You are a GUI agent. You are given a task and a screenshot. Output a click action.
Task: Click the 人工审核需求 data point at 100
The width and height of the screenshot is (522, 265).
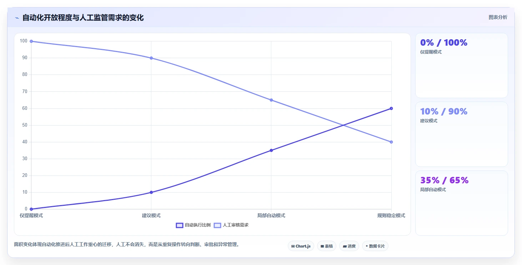pyautogui.click(x=31, y=41)
